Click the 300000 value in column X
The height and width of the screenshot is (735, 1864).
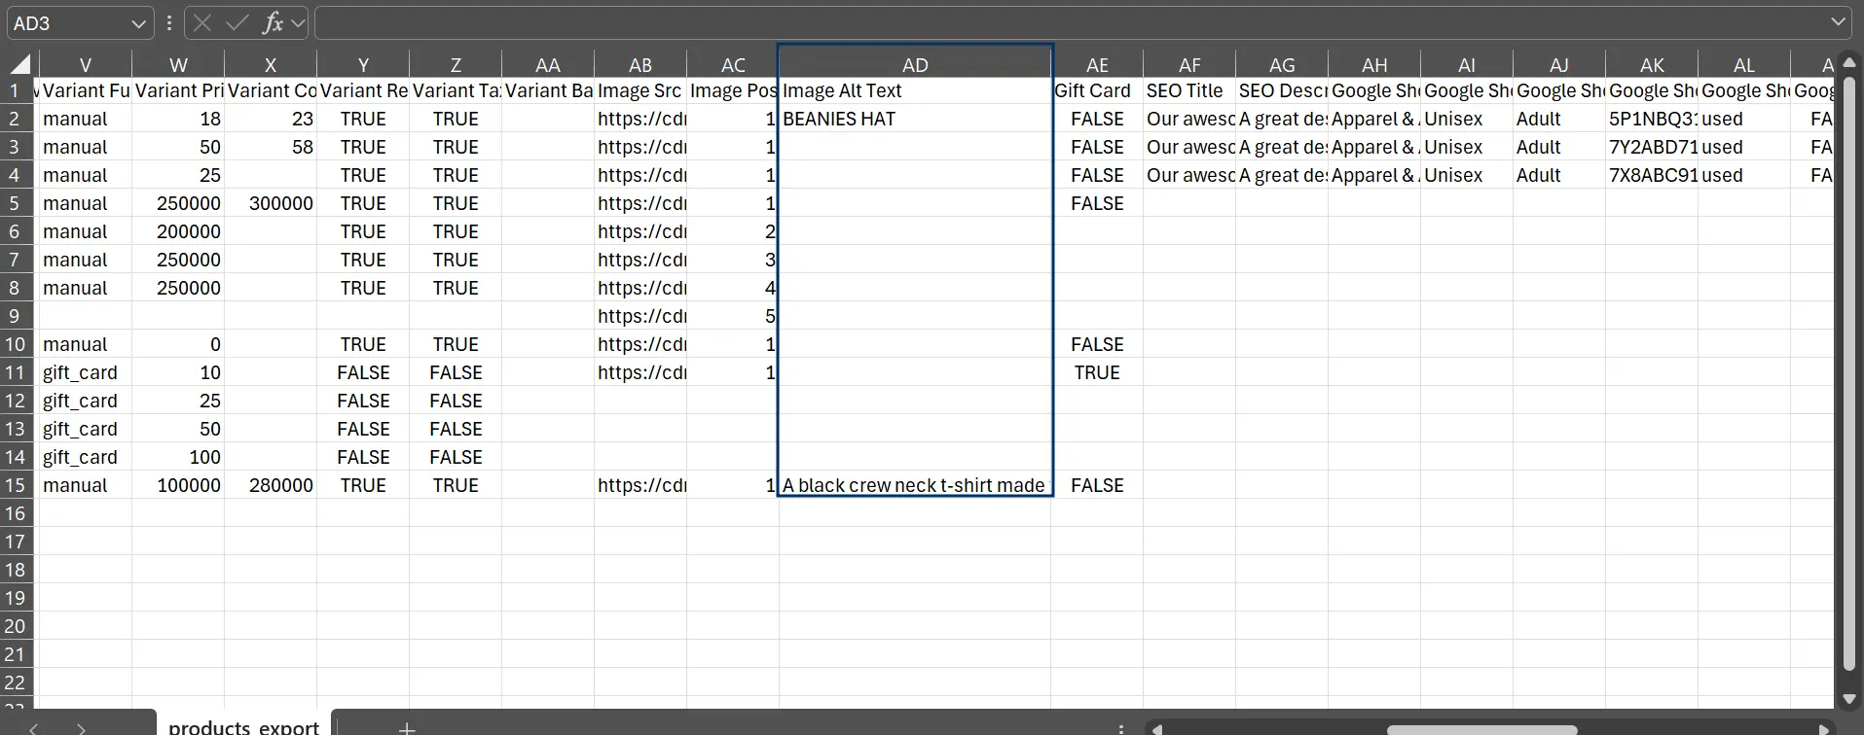pos(271,203)
